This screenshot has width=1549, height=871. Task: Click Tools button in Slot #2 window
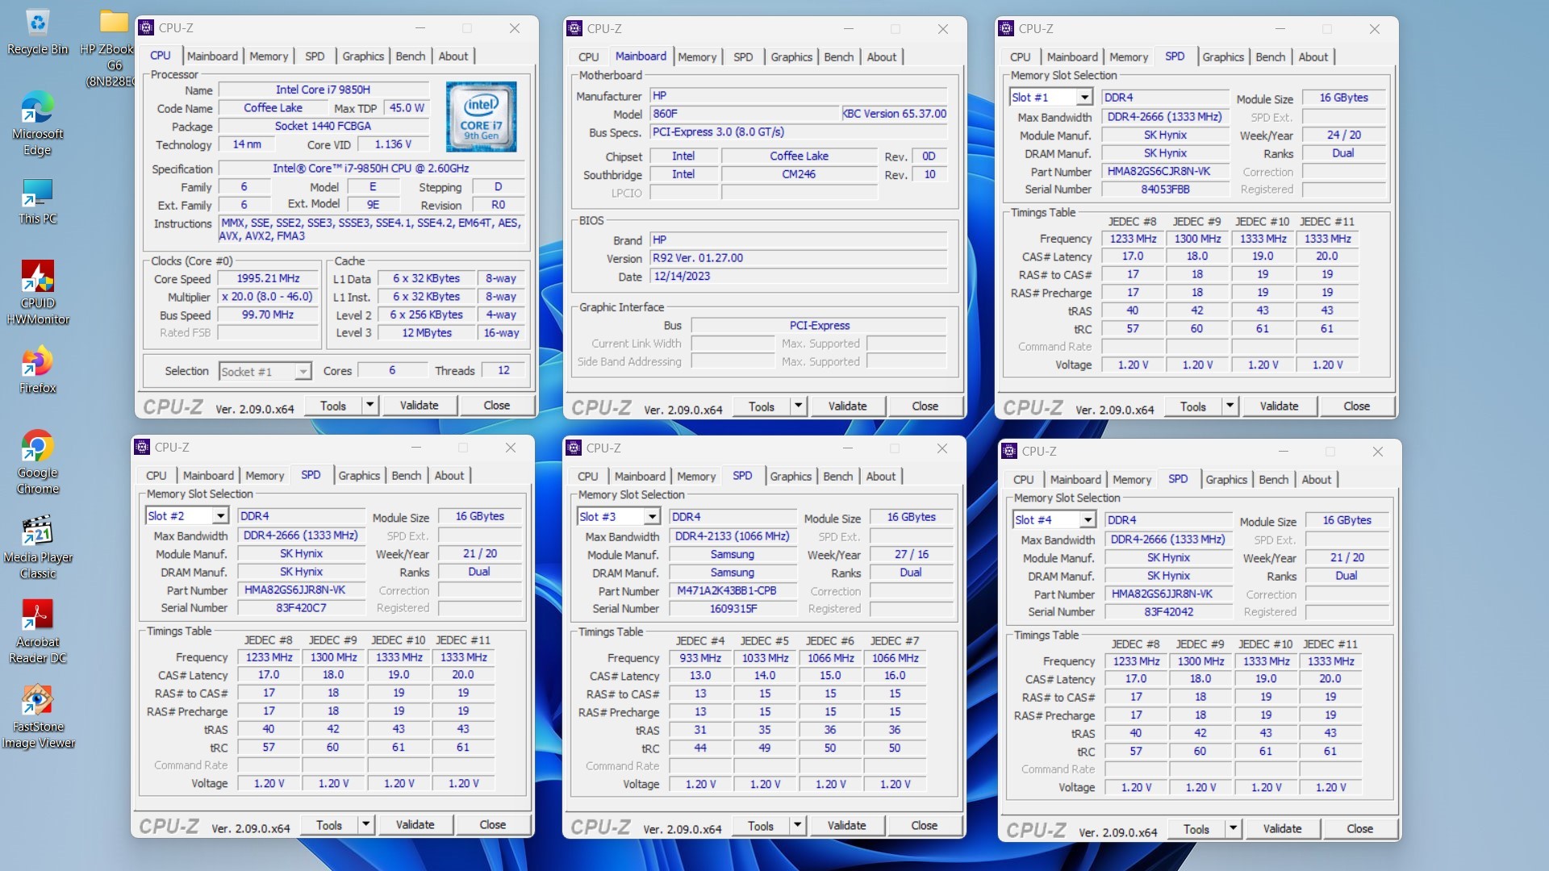point(328,825)
